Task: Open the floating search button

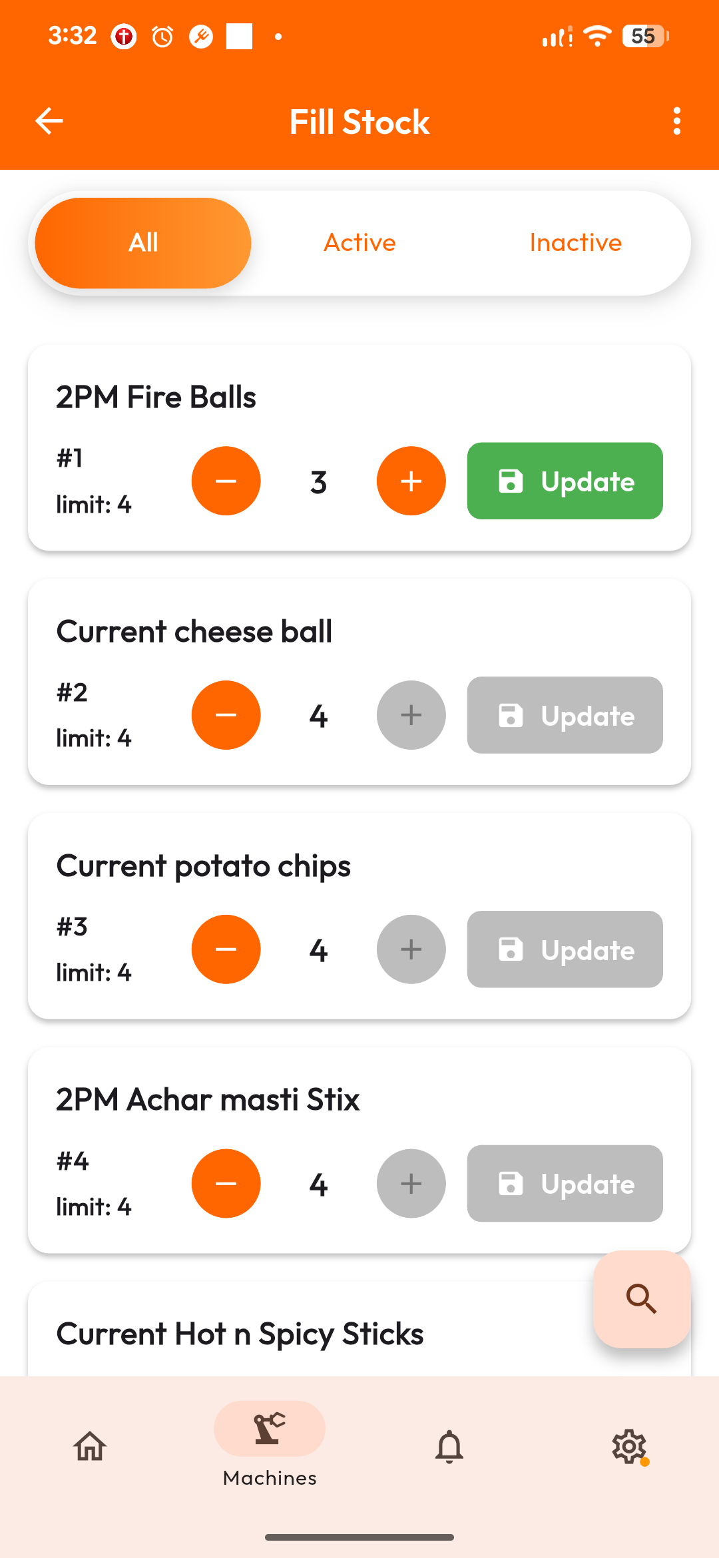Action: coord(641,1299)
